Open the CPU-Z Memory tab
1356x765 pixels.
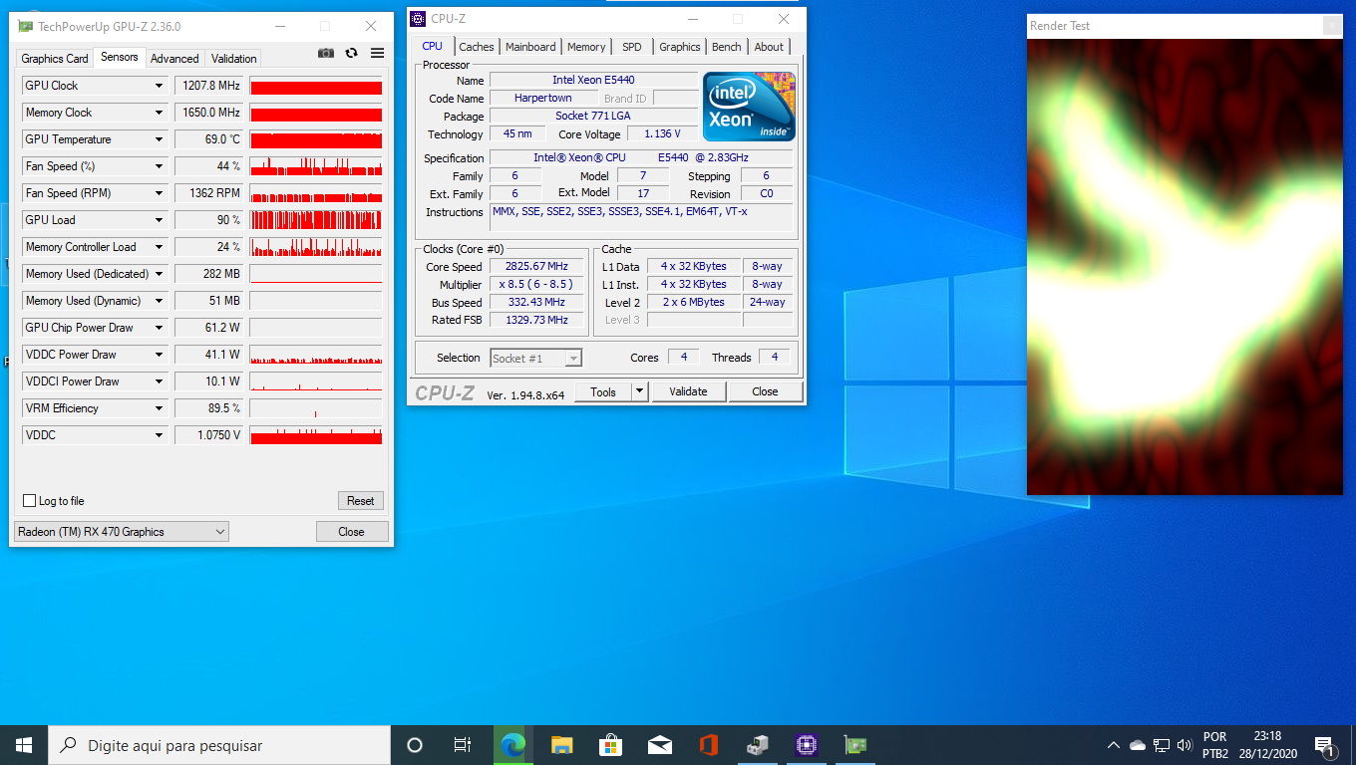[586, 47]
